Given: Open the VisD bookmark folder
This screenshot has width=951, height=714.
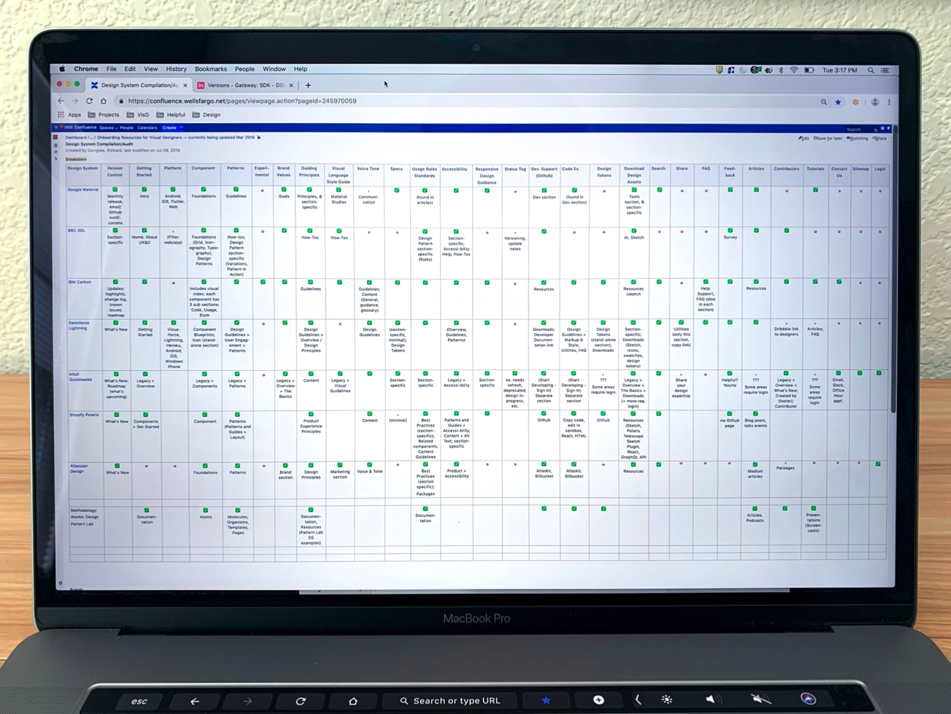Looking at the screenshot, I should [x=138, y=115].
